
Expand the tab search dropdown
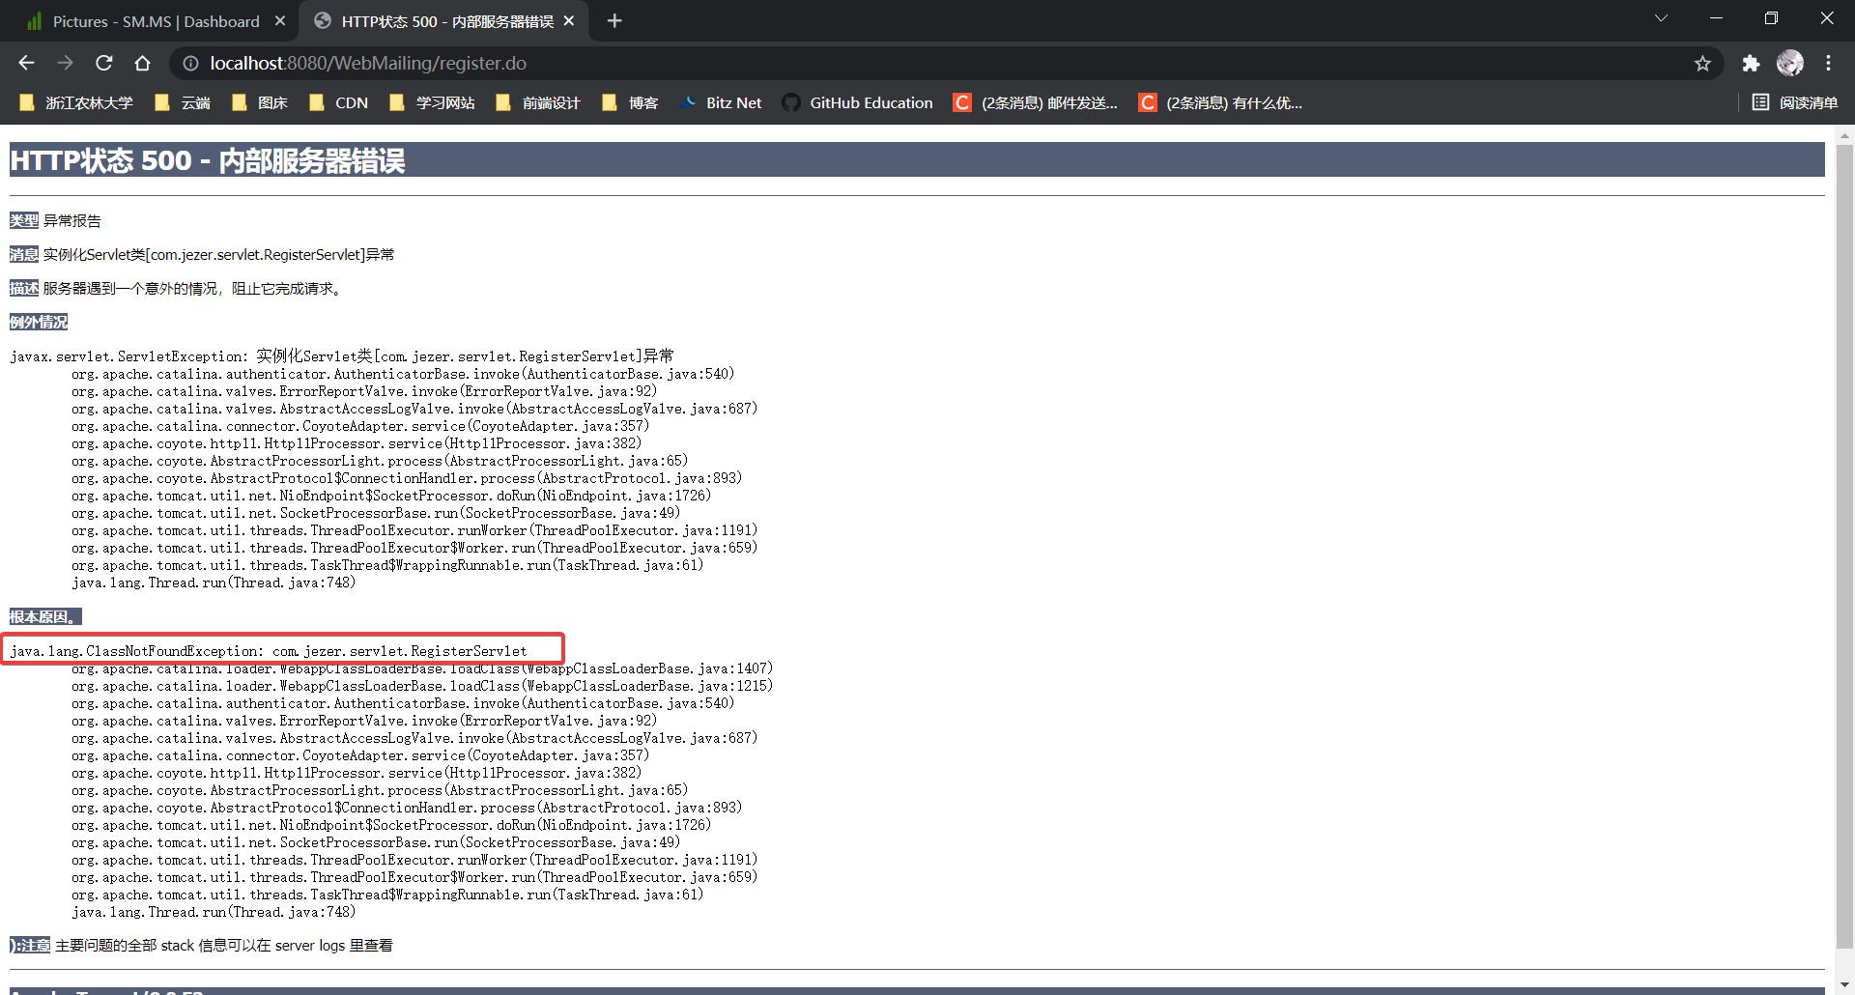pos(1662,18)
